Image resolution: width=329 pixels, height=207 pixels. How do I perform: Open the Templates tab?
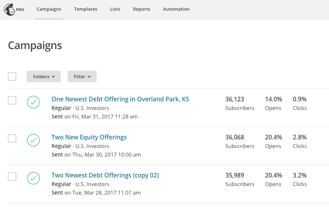(86, 9)
